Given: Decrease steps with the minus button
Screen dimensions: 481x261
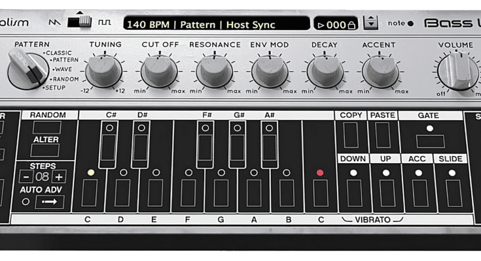Looking at the screenshot, I should (26, 177).
